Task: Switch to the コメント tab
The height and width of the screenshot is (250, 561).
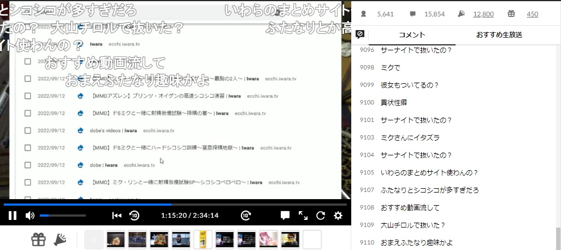Action: pyautogui.click(x=411, y=34)
